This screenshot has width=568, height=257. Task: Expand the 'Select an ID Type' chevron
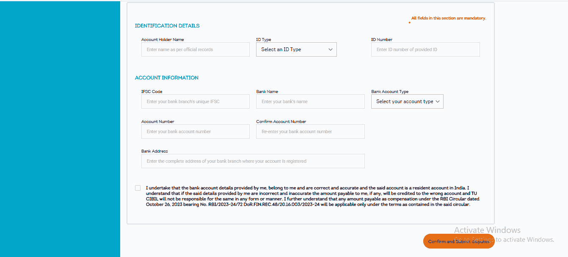click(331, 49)
